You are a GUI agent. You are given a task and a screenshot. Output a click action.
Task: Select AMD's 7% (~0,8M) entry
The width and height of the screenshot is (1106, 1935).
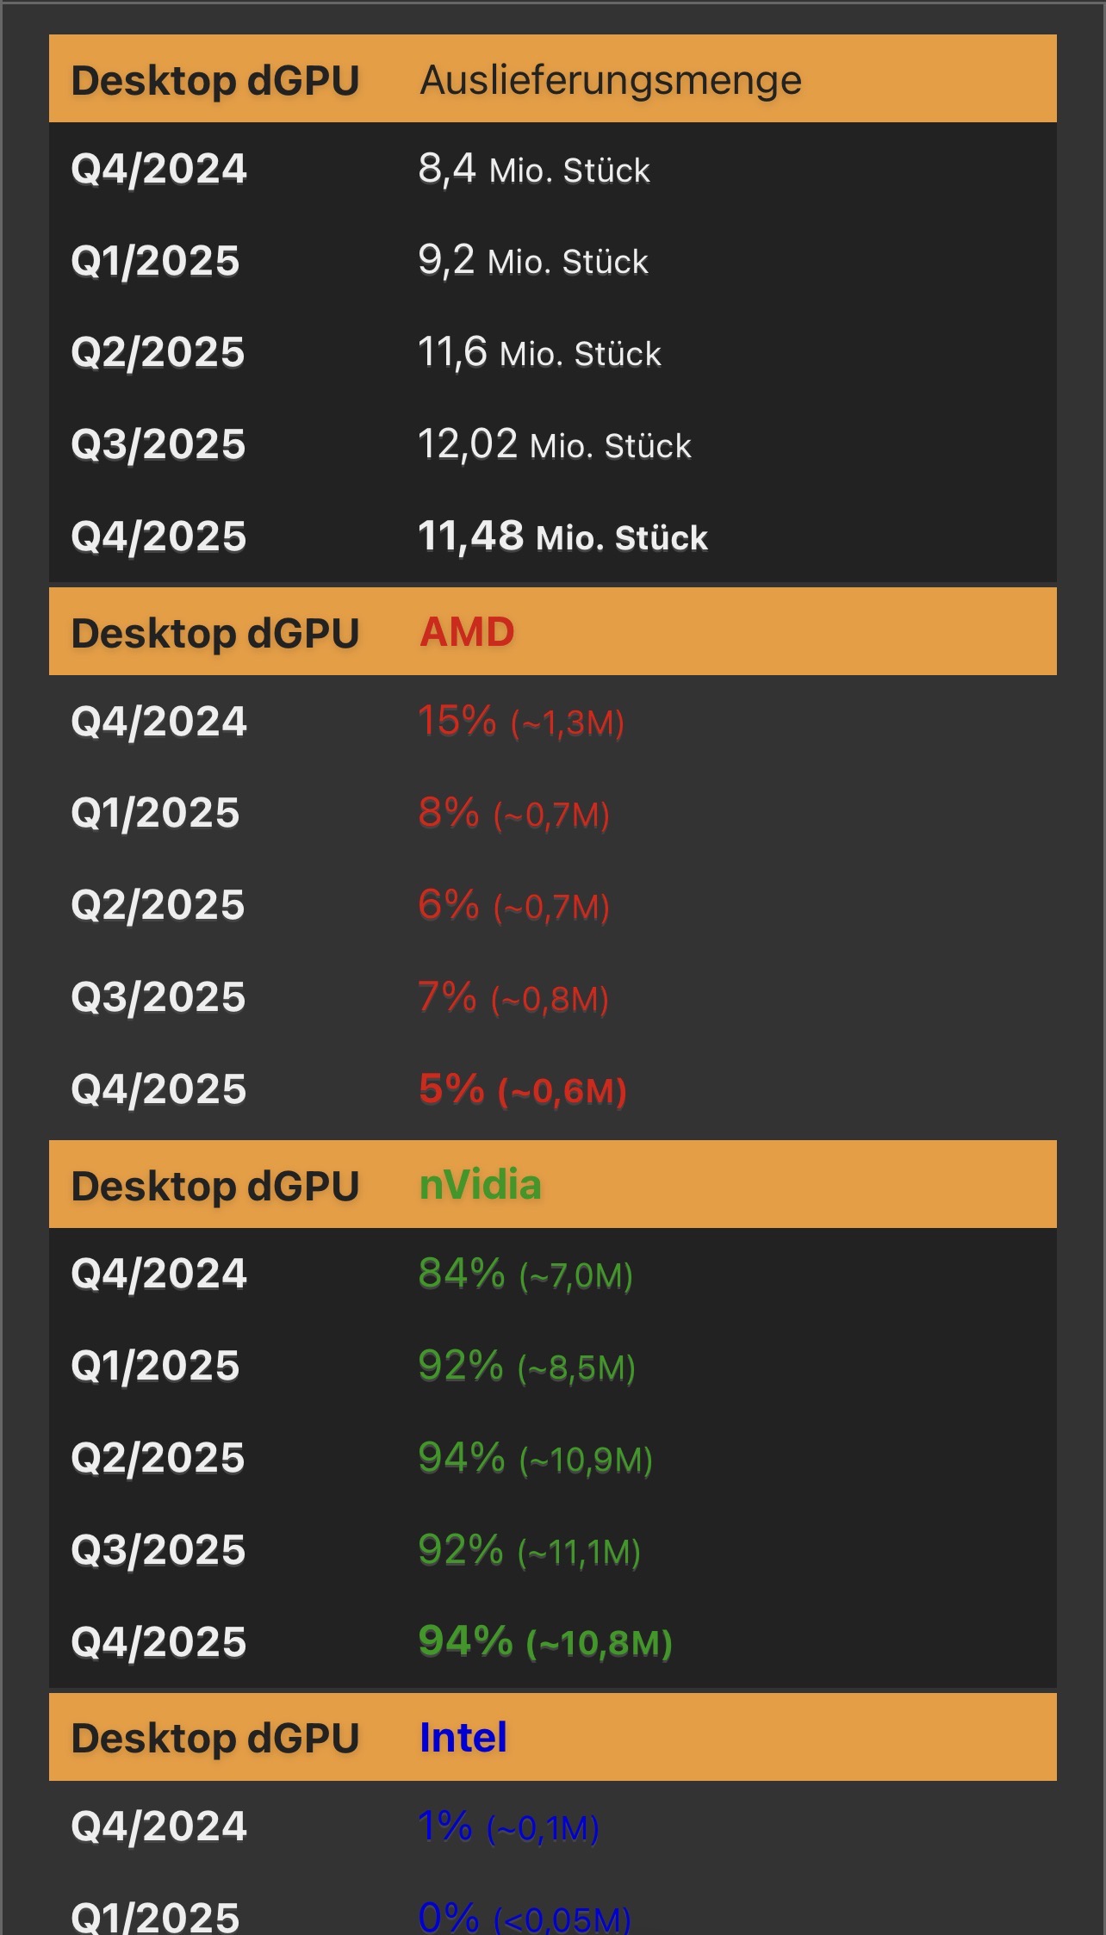[x=513, y=998]
